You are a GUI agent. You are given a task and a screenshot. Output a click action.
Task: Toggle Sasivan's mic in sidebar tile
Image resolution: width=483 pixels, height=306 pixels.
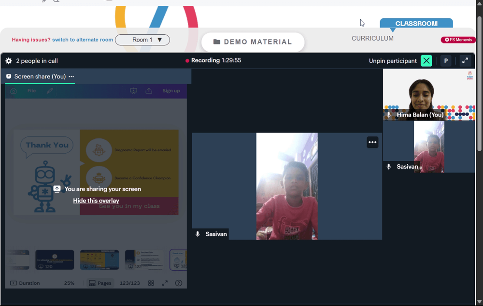(389, 166)
